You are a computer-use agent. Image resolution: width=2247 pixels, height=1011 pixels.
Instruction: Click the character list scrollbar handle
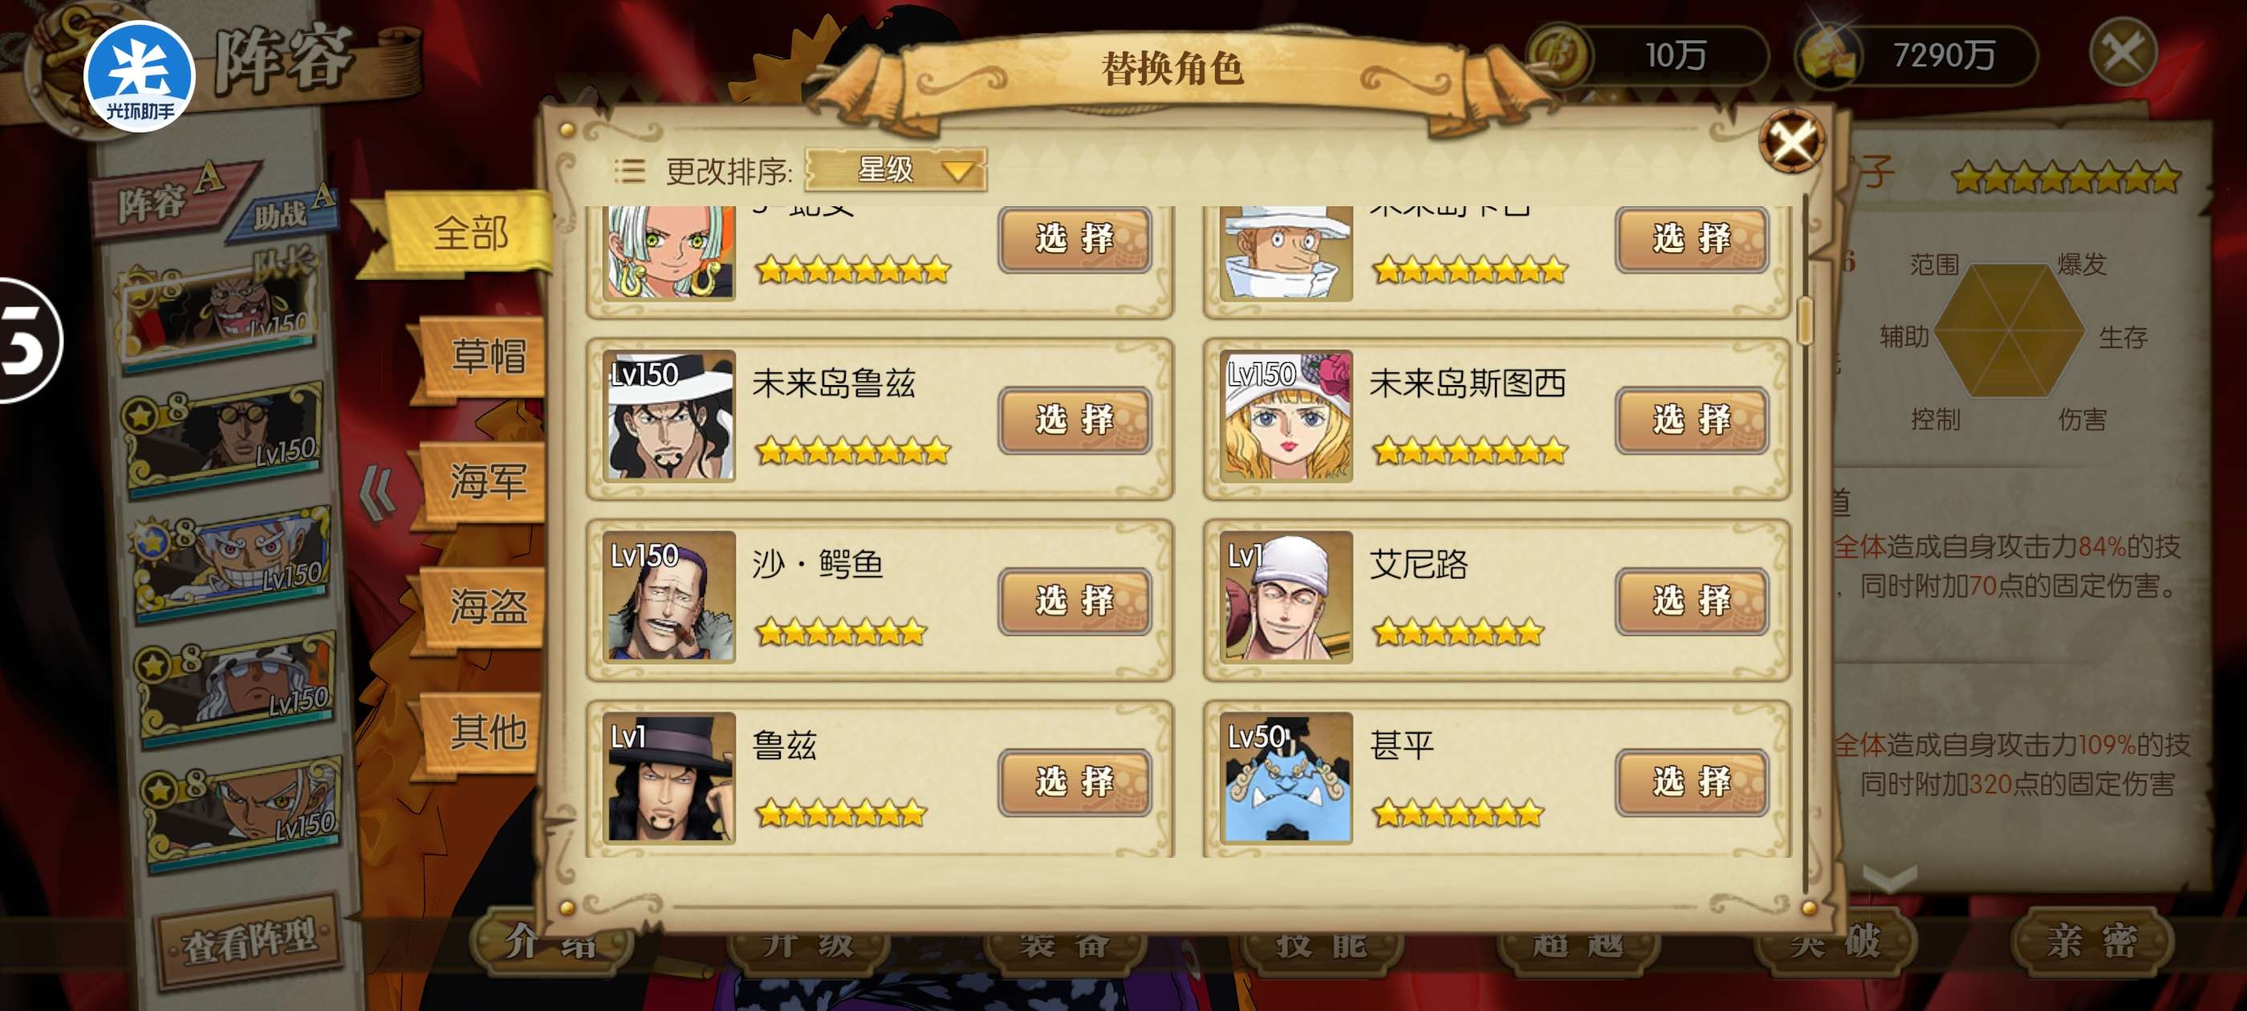click(x=1805, y=321)
